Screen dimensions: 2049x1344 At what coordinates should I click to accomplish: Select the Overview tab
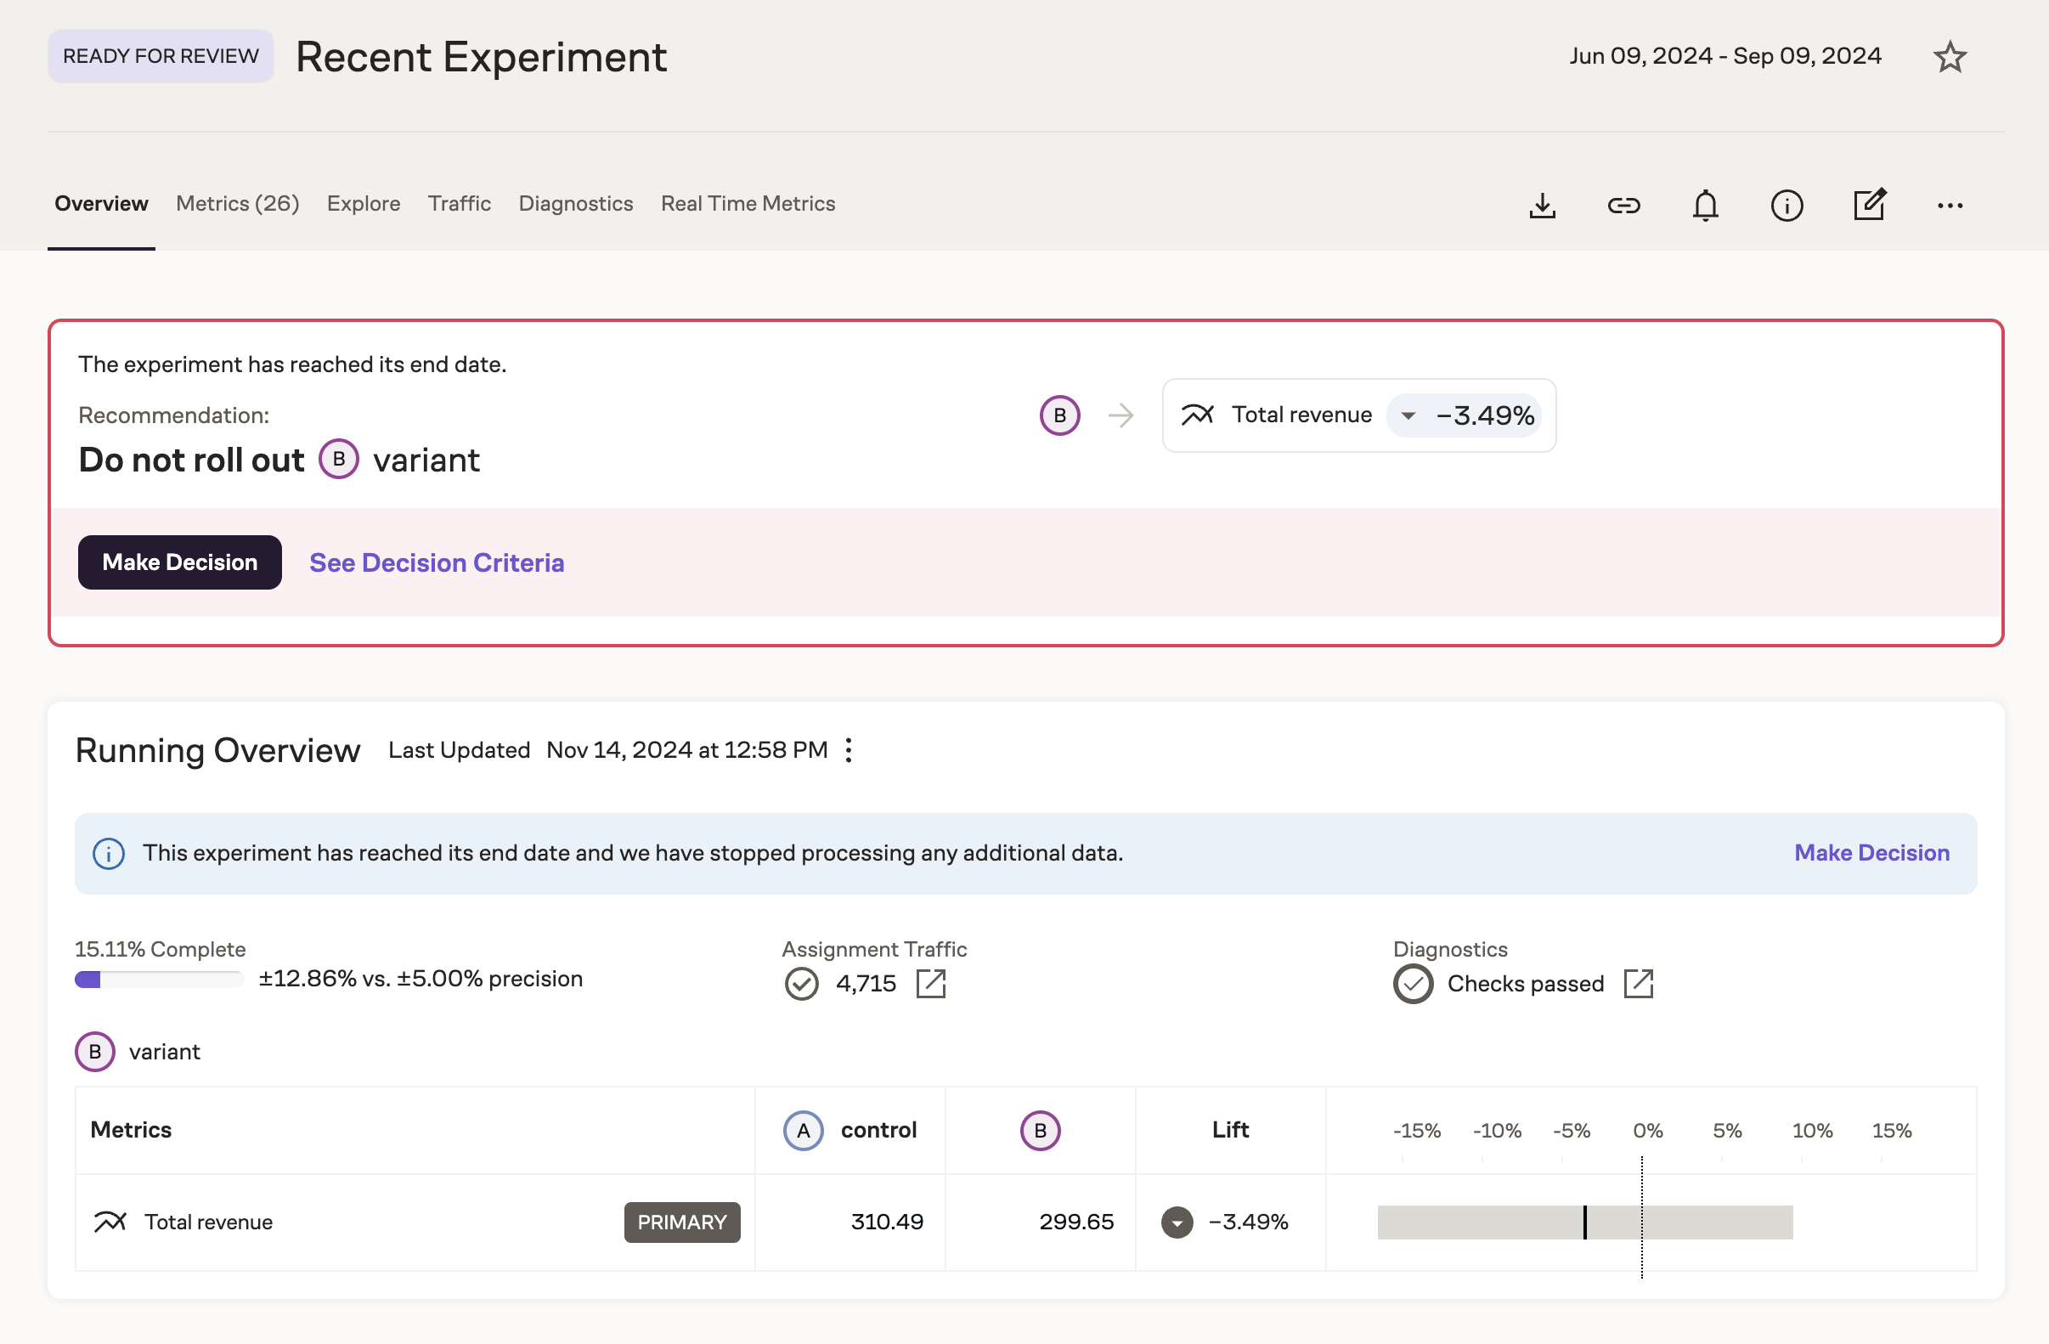tap(100, 204)
